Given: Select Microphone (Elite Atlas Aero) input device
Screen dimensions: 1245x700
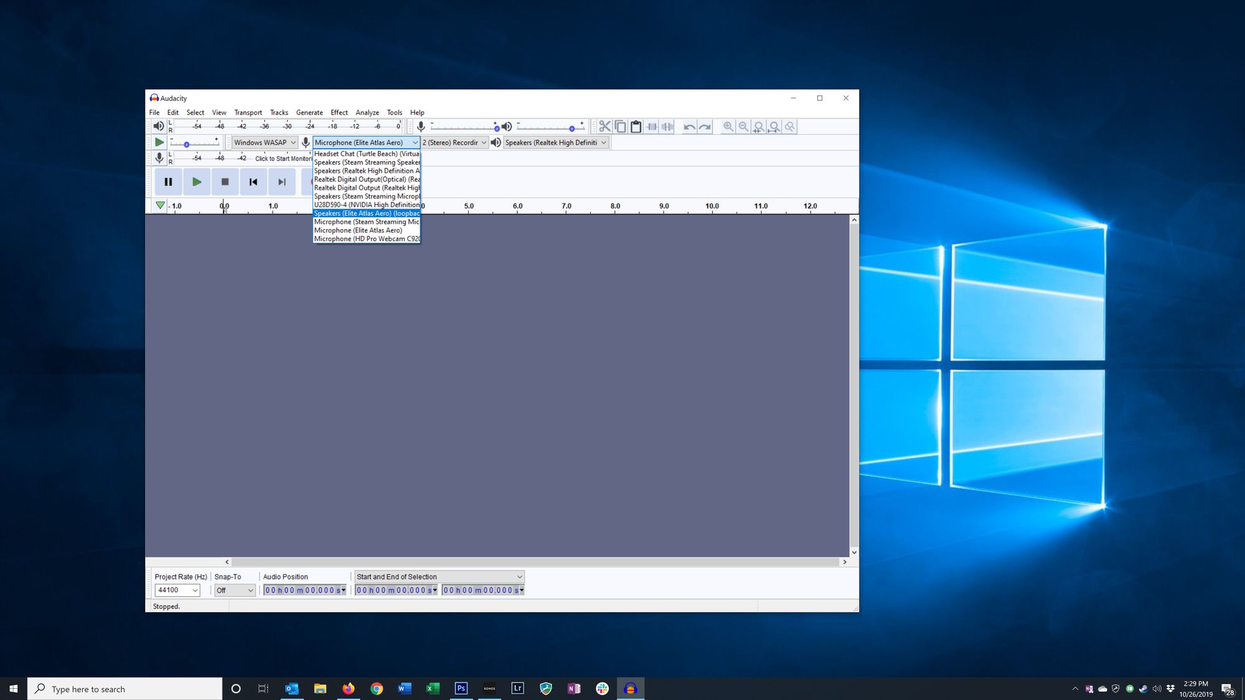Looking at the screenshot, I should [x=359, y=230].
